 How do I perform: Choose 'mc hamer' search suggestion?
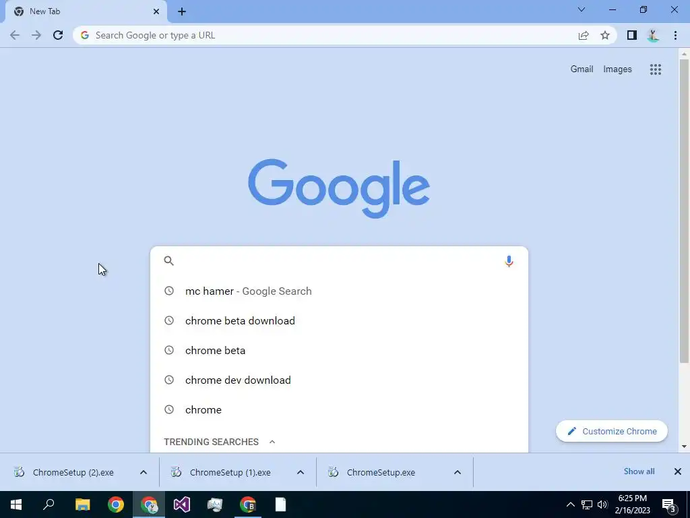tap(339, 291)
